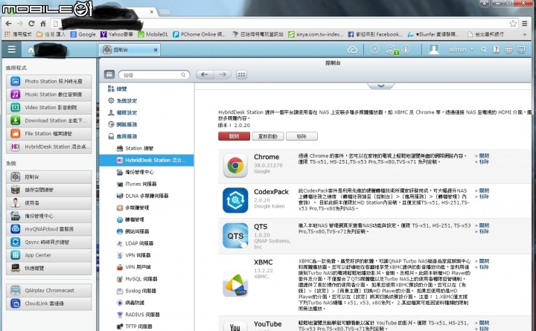Launch App Center from the sidebar

pyautogui.click(x=49, y=255)
